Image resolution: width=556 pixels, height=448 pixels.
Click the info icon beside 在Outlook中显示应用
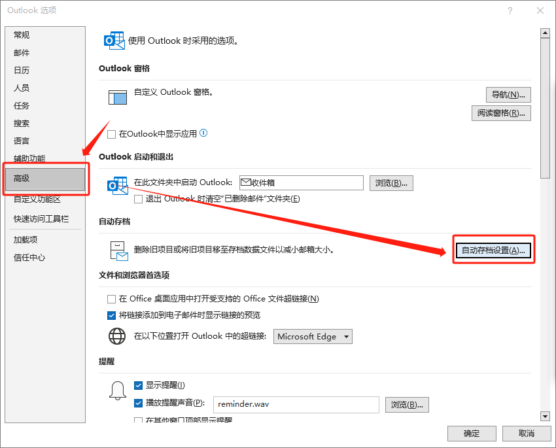pos(203,133)
